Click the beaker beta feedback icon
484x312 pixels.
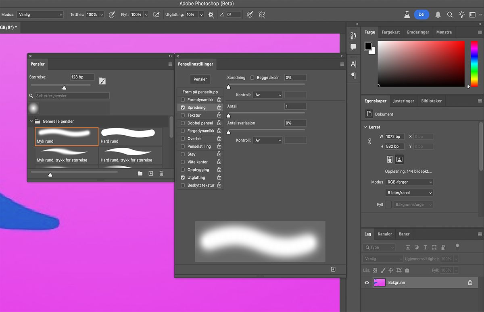pyautogui.click(x=407, y=14)
